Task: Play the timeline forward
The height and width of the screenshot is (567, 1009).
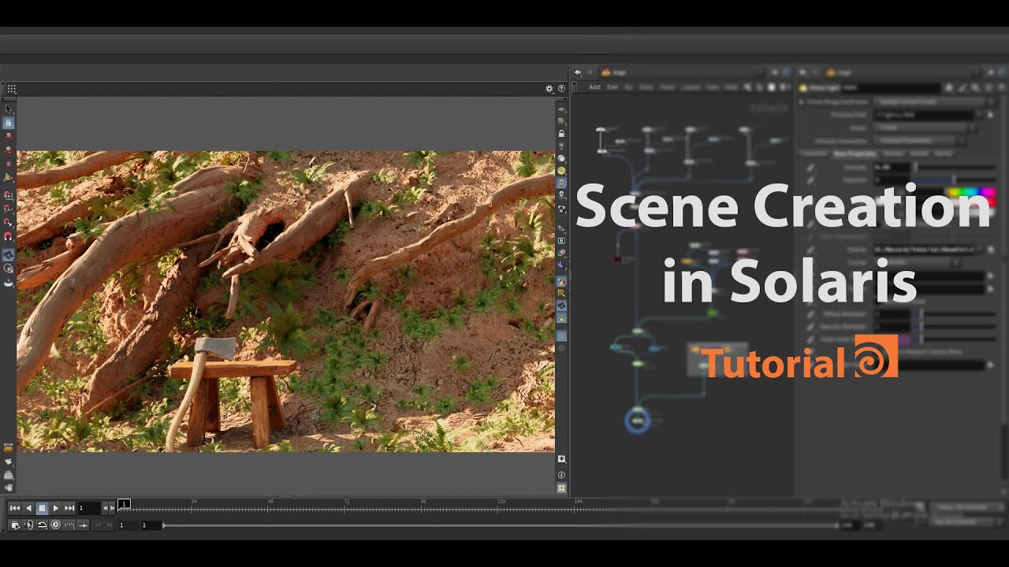Action: click(x=55, y=509)
